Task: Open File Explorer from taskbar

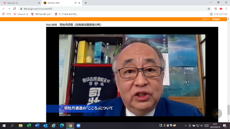Action: (20, 126)
